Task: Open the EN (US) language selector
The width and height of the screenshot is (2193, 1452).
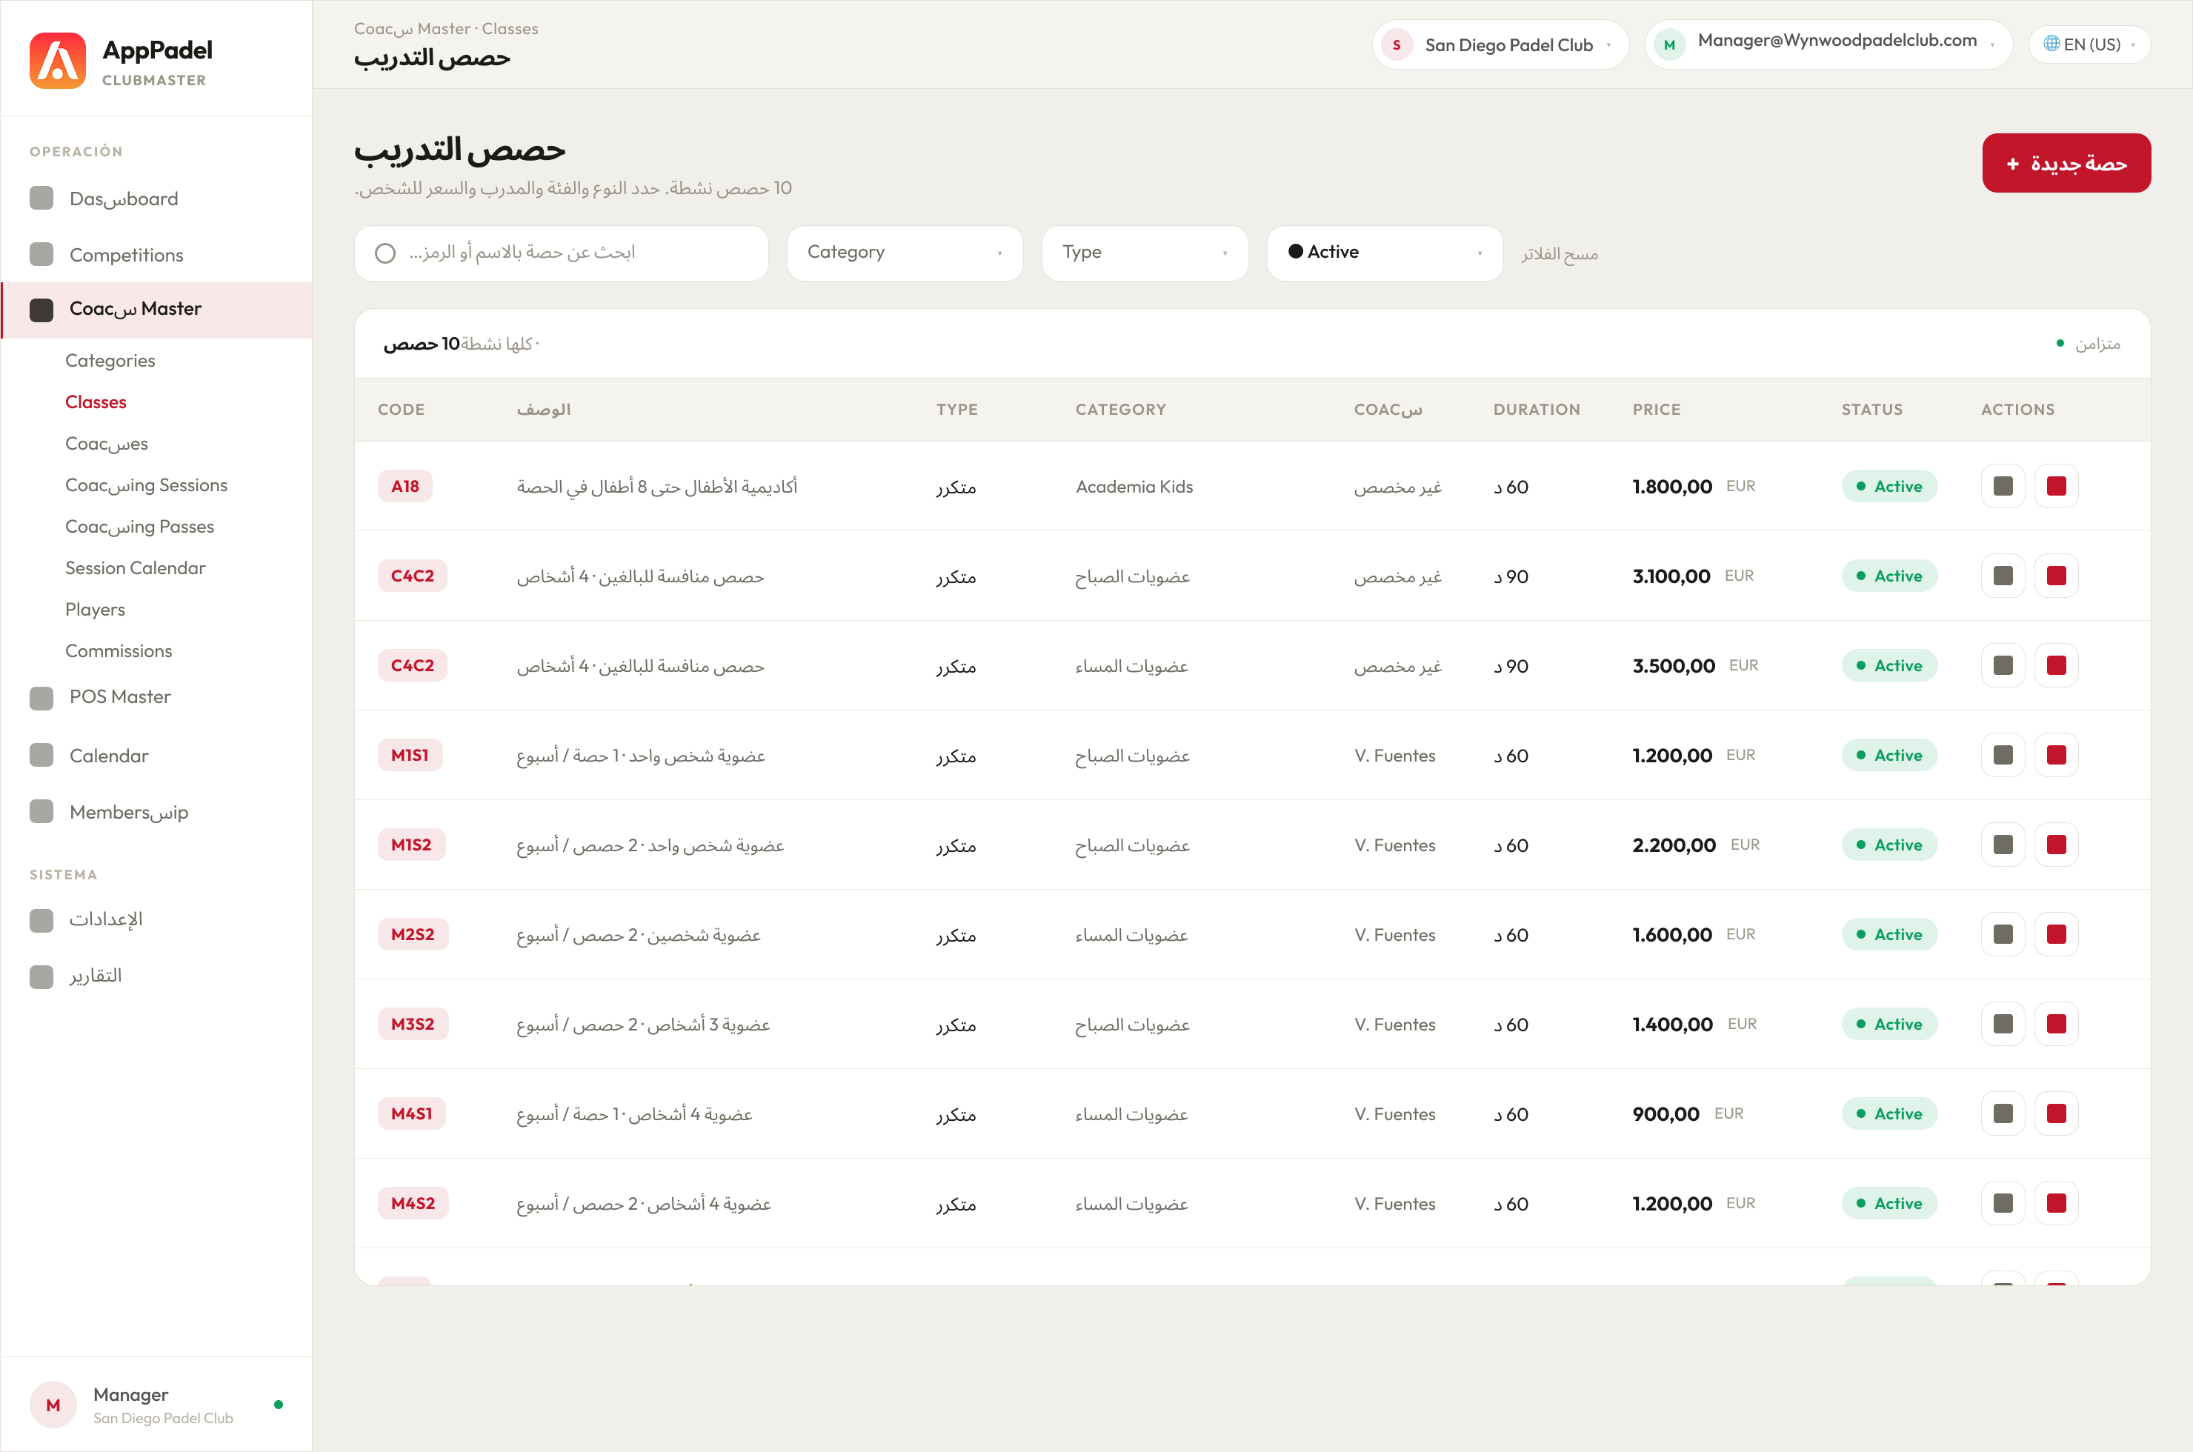Action: click(x=2089, y=44)
